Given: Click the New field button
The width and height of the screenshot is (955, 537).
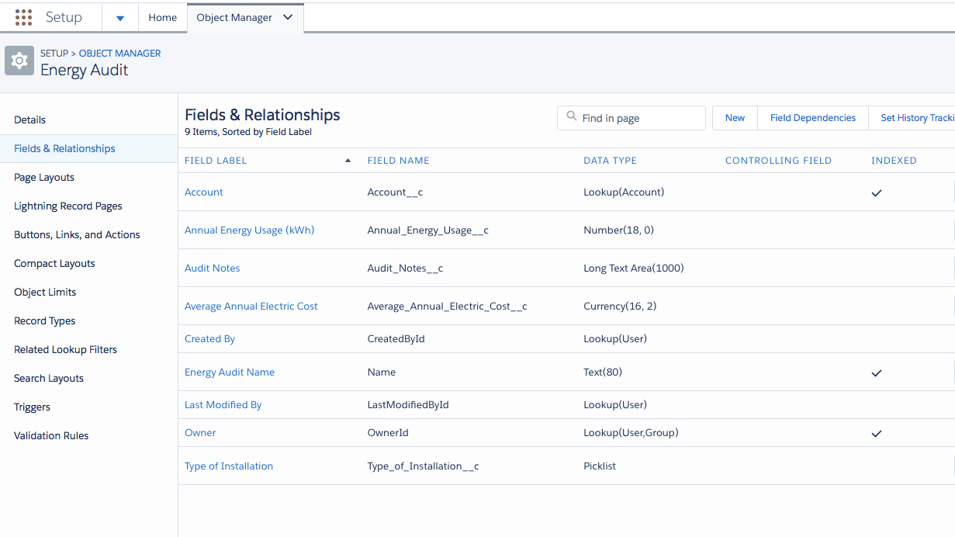Looking at the screenshot, I should [x=735, y=118].
